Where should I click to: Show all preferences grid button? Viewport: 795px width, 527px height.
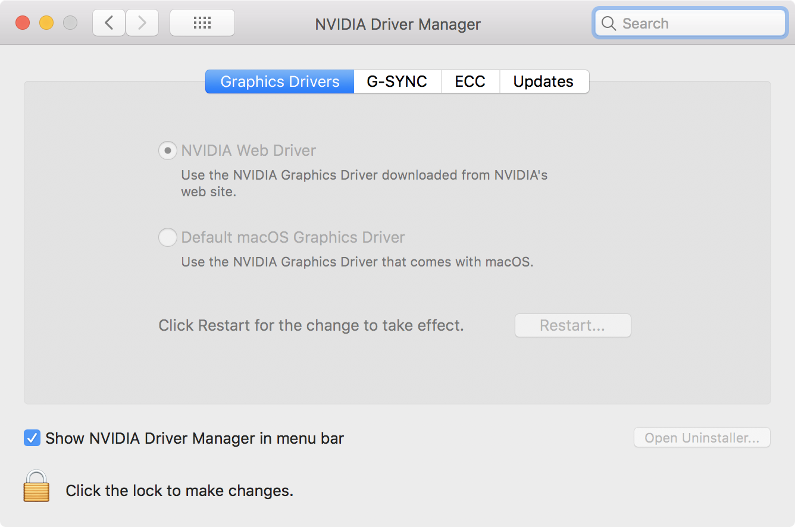tap(202, 23)
